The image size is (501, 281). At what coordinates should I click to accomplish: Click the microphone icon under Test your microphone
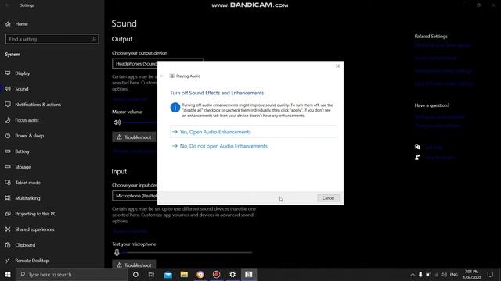(x=117, y=252)
